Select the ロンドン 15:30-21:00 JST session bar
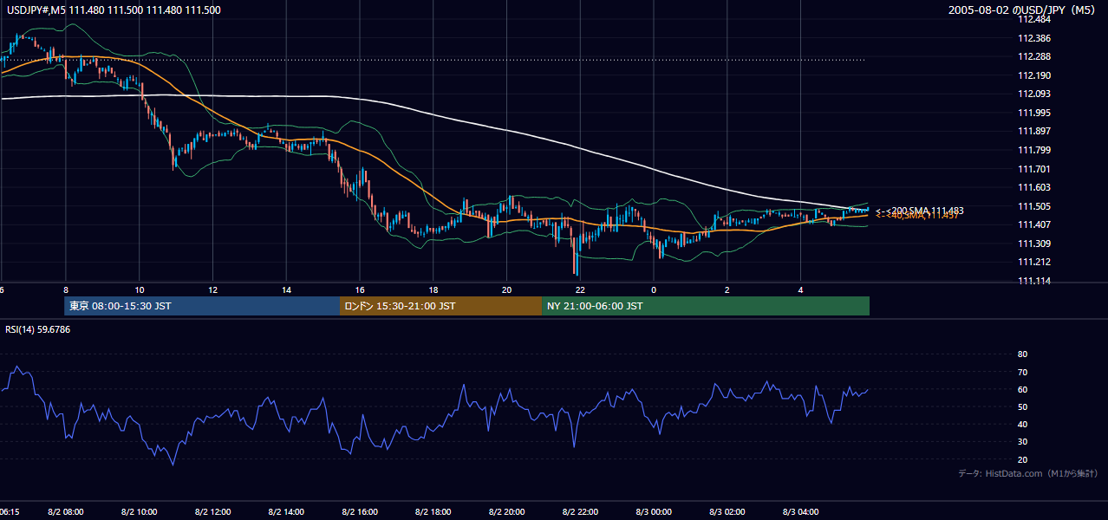 point(440,306)
